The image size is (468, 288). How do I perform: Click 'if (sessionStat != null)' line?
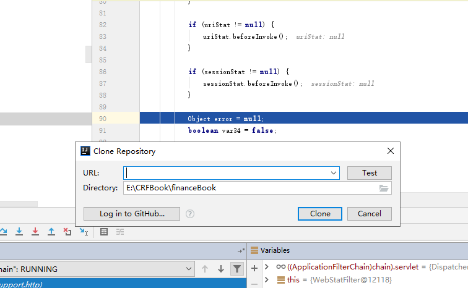(239, 72)
